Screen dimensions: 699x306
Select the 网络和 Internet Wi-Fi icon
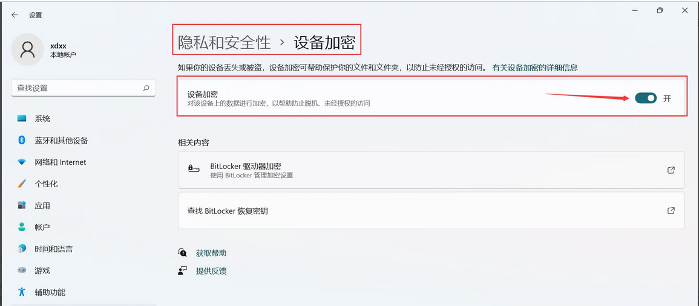(x=22, y=162)
